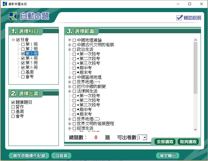The image size is (208, 161).
Task: Click the 輔助說明 help checkmark icon
Action: 179,18
